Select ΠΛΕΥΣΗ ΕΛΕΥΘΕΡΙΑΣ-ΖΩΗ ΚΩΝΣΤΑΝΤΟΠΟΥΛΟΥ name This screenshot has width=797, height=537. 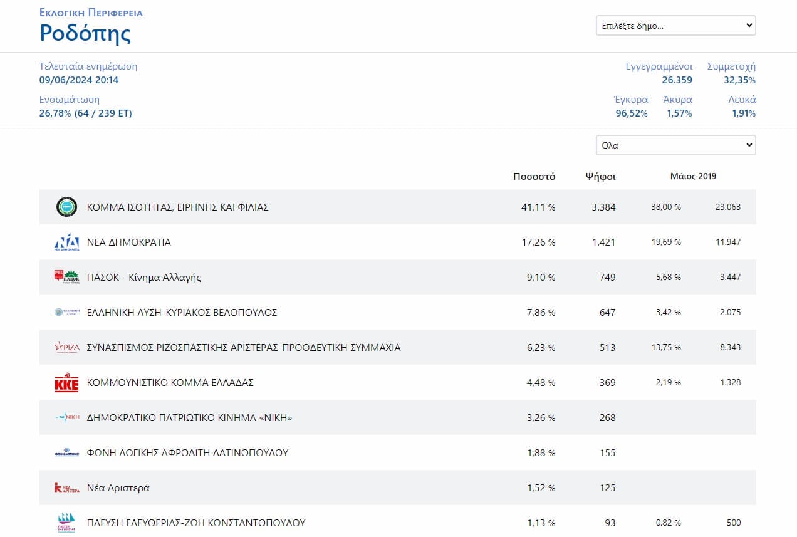pyautogui.click(x=196, y=523)
